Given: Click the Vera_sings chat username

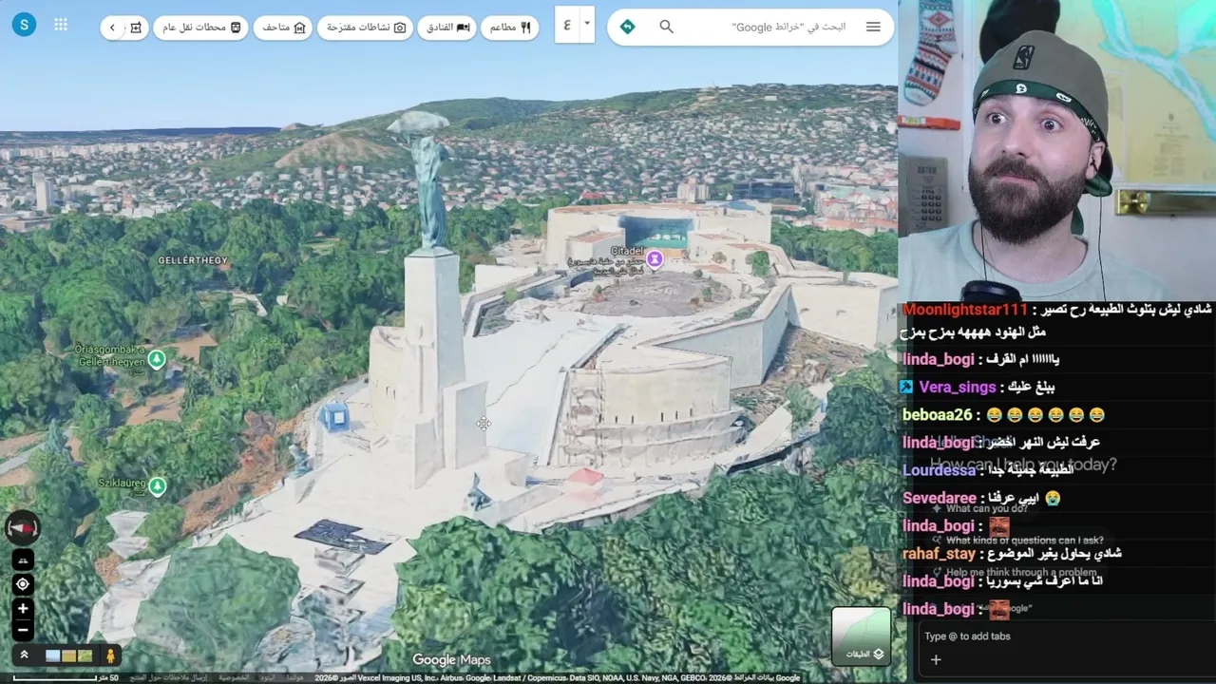Looking at the screenshot, I should [x=958, y=387].
